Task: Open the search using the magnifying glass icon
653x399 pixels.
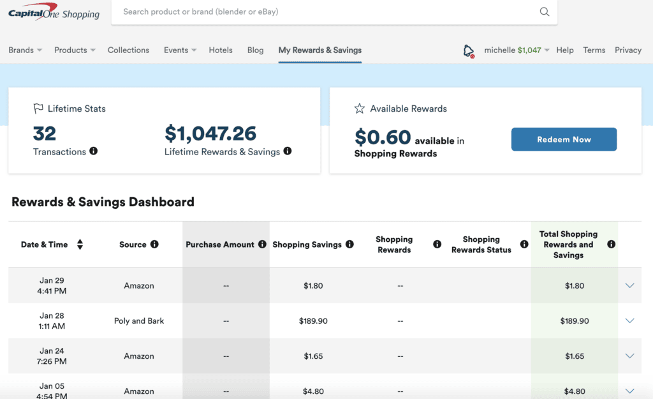Action: 544,11
